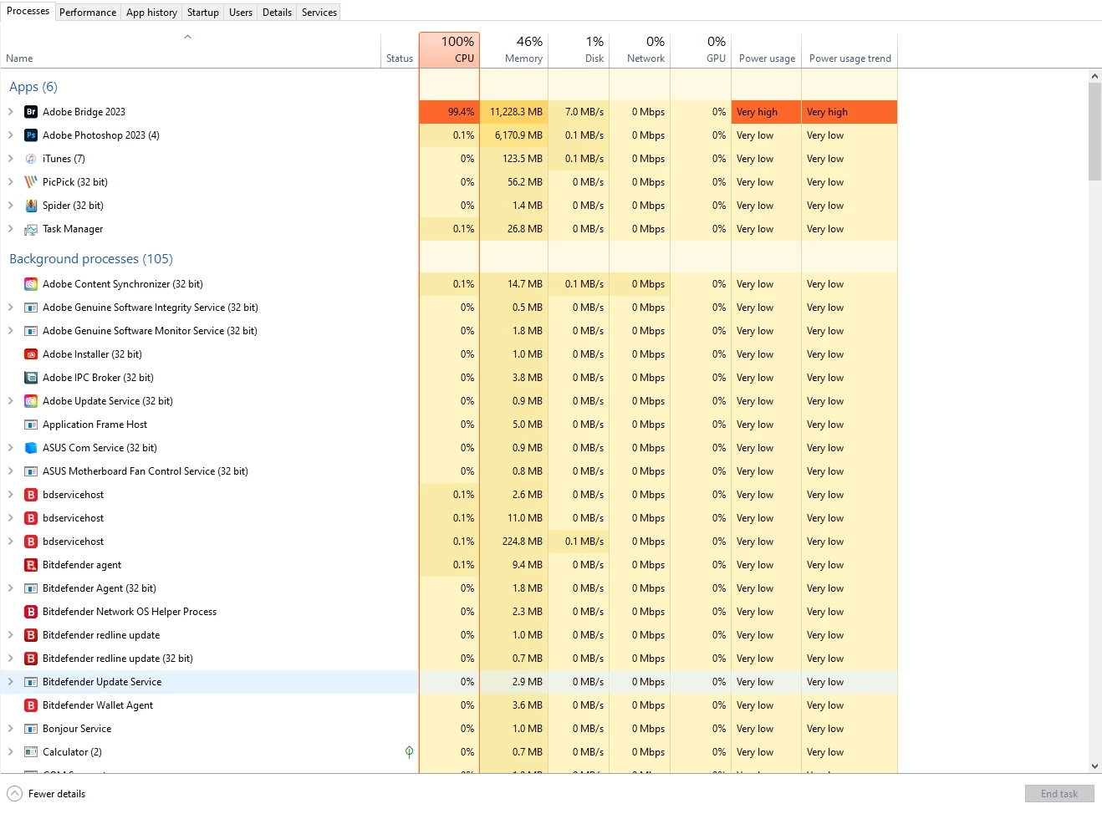Click the Bitdefender redline update (32 bit) icon

click(31, 659)
